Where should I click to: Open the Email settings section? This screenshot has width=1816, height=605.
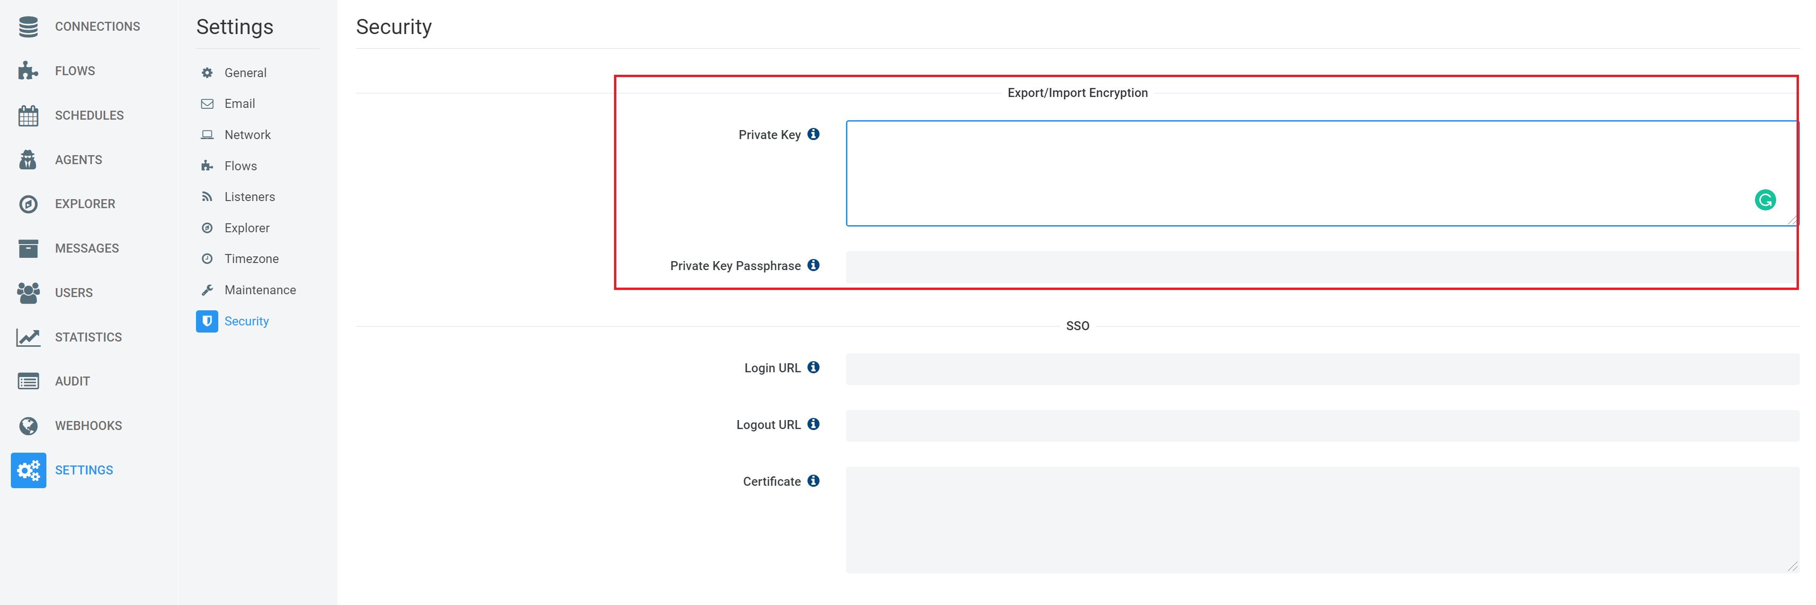click(x=240, y=104)
